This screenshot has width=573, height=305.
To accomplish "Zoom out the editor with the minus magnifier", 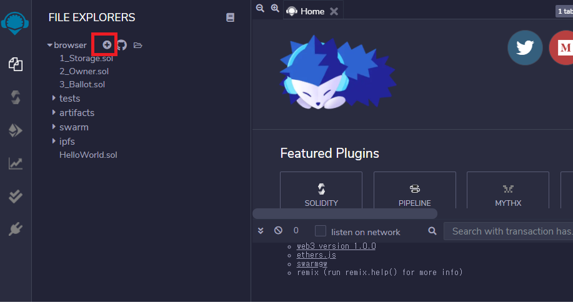I will (260, 8).
